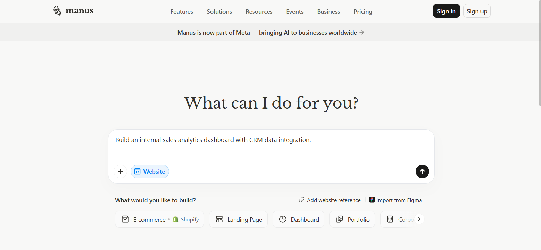Open the Business nav item
Image resolution: width=541 pixels, height=250 pixels.
pos(328,12)
